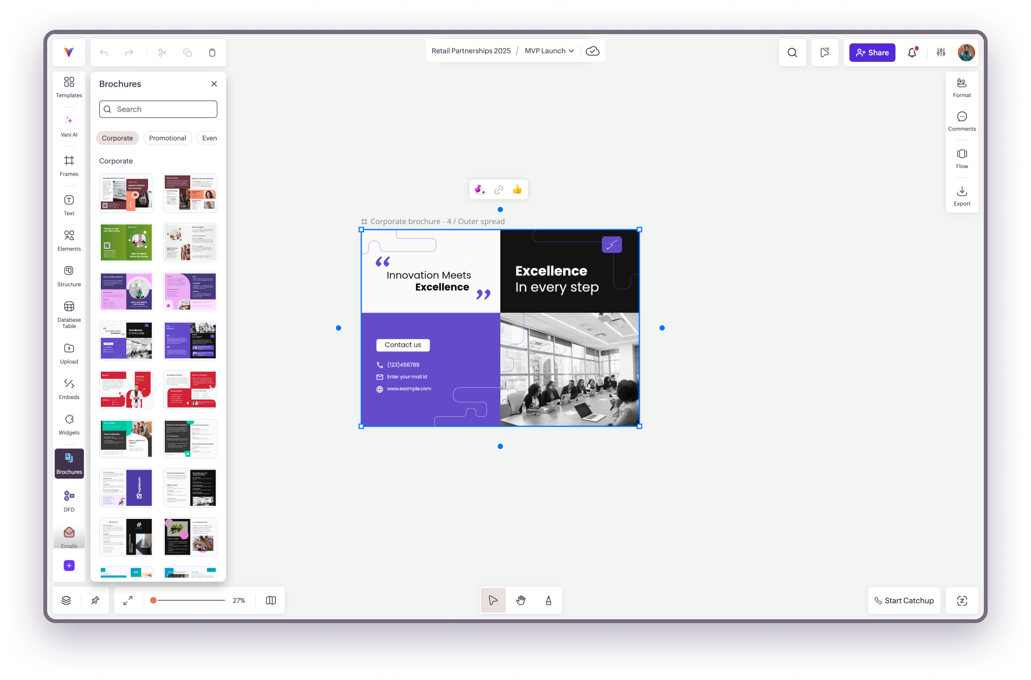Click the top-left selection resize handle

click(362, 230)
